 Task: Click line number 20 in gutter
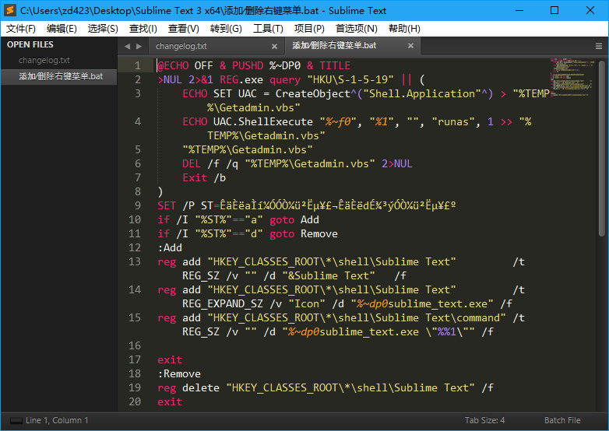[x=135, y=401]
